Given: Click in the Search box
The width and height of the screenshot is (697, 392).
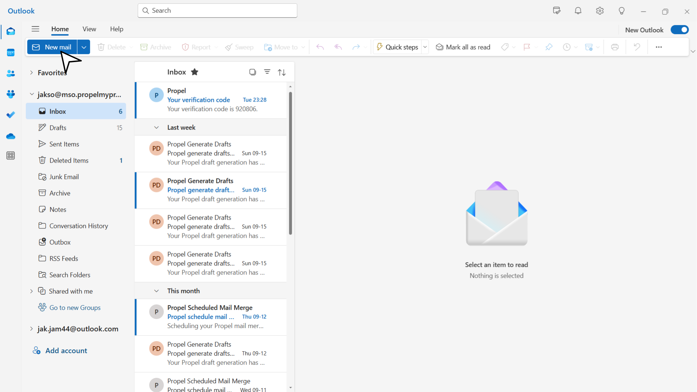Looking at the screenshot, I should pyautogui.click(x=217, y=11).
